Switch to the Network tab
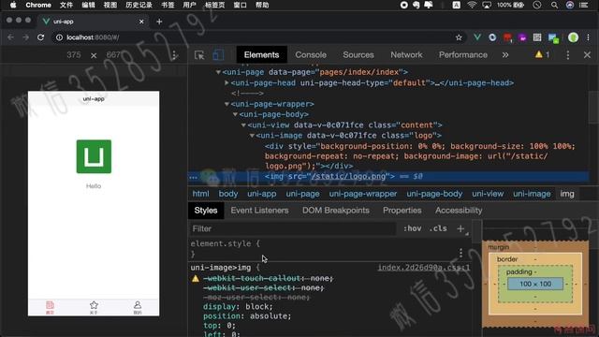 coord(406,54)
